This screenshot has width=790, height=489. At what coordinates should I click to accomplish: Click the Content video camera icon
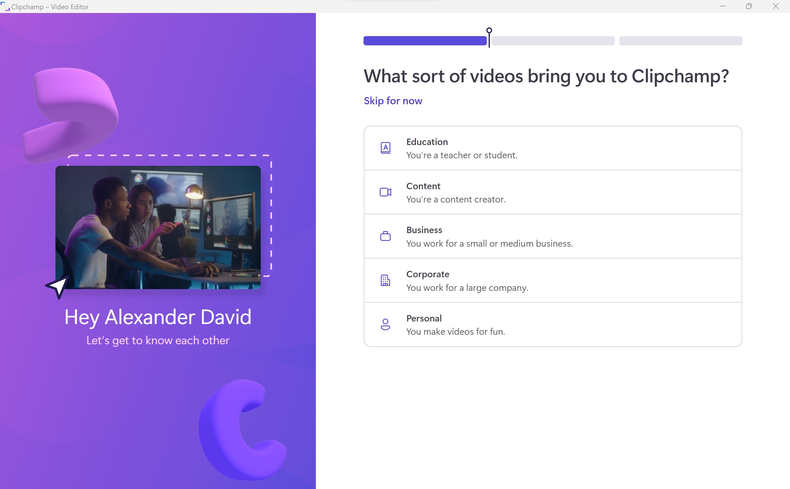point(385,192)
